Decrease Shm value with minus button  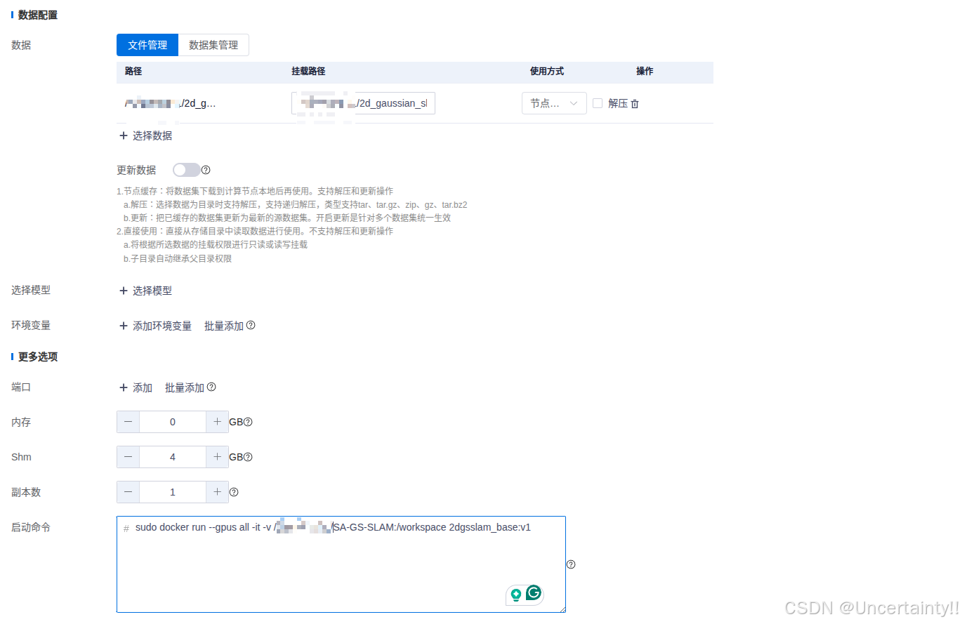point(128,457)
